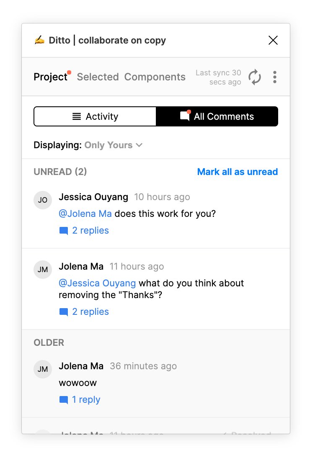Click the Mark all as unread link
The height and width of the screenshot is (458, 310).
(237, 172)
